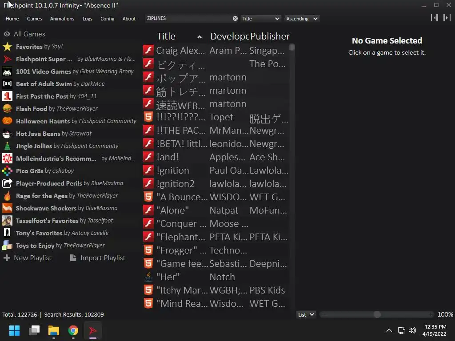Image resolution: width=455 pixels, height=341 pixels.
Task: Select the !BETA! littl... game row
Action: pos(216,143)
